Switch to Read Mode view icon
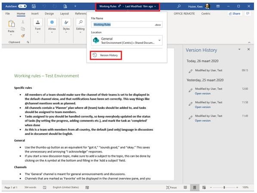The width and height of the screenshot is (257, 193). 185,187
